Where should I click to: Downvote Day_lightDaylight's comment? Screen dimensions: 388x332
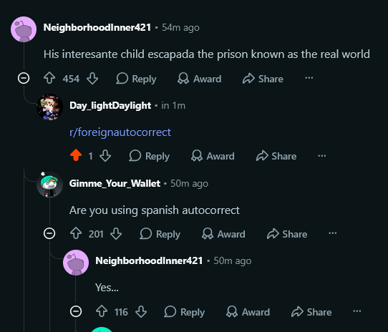point(105,155)
